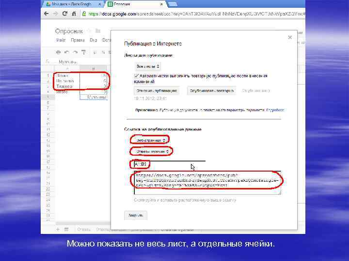Click the print icon in the spreadsheet toolbar
The image size is (349, 261).
58,52
